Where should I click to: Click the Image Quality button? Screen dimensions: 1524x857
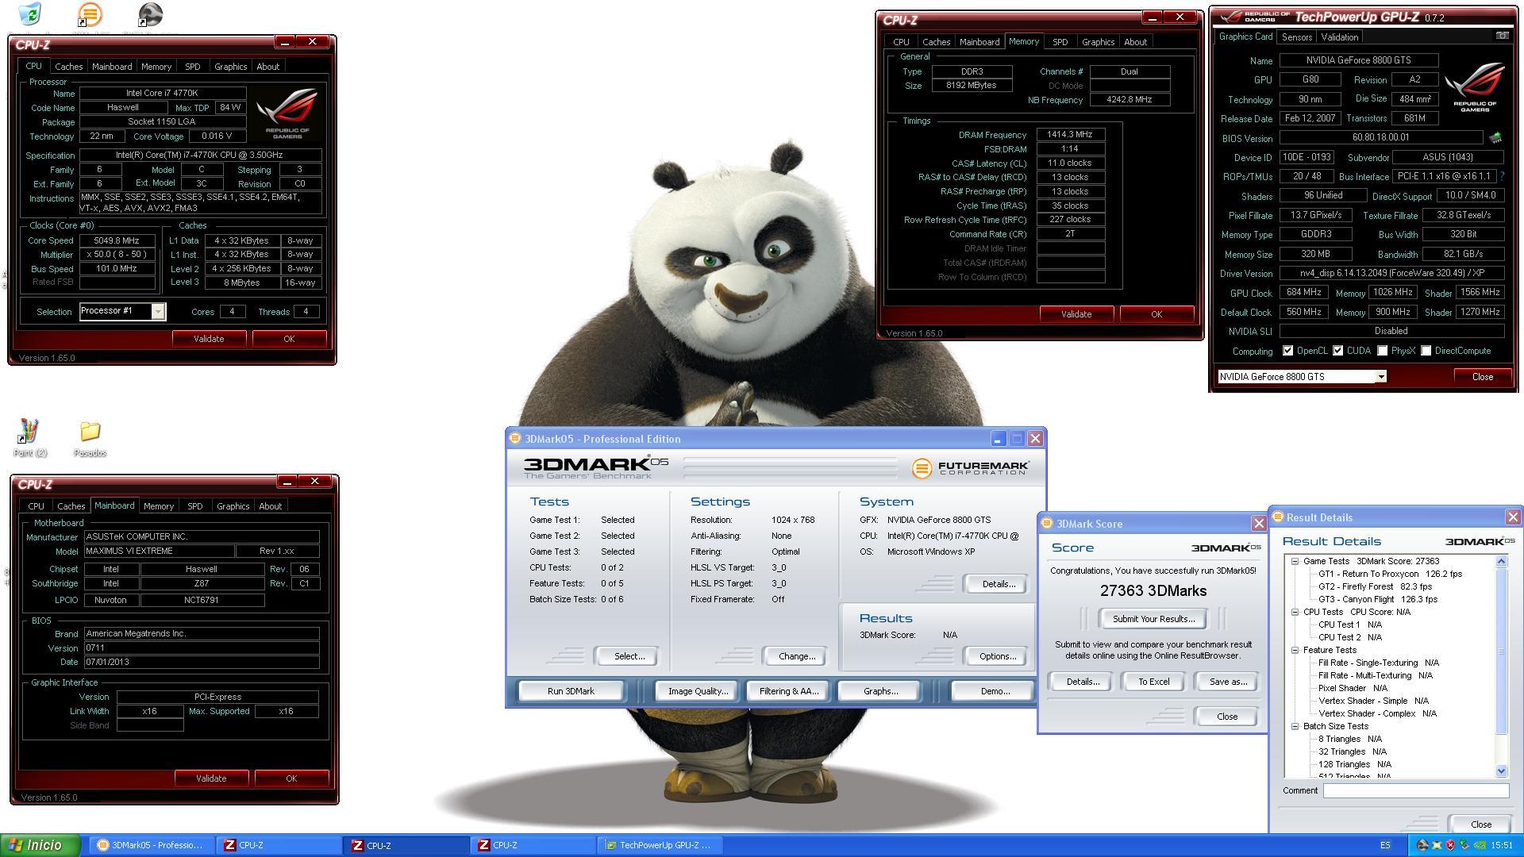point(698,691)
